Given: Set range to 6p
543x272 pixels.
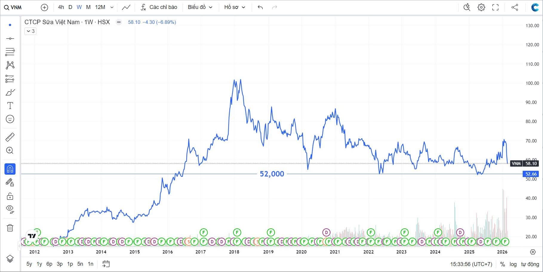Looking at the screenshot, I should 49,264.
